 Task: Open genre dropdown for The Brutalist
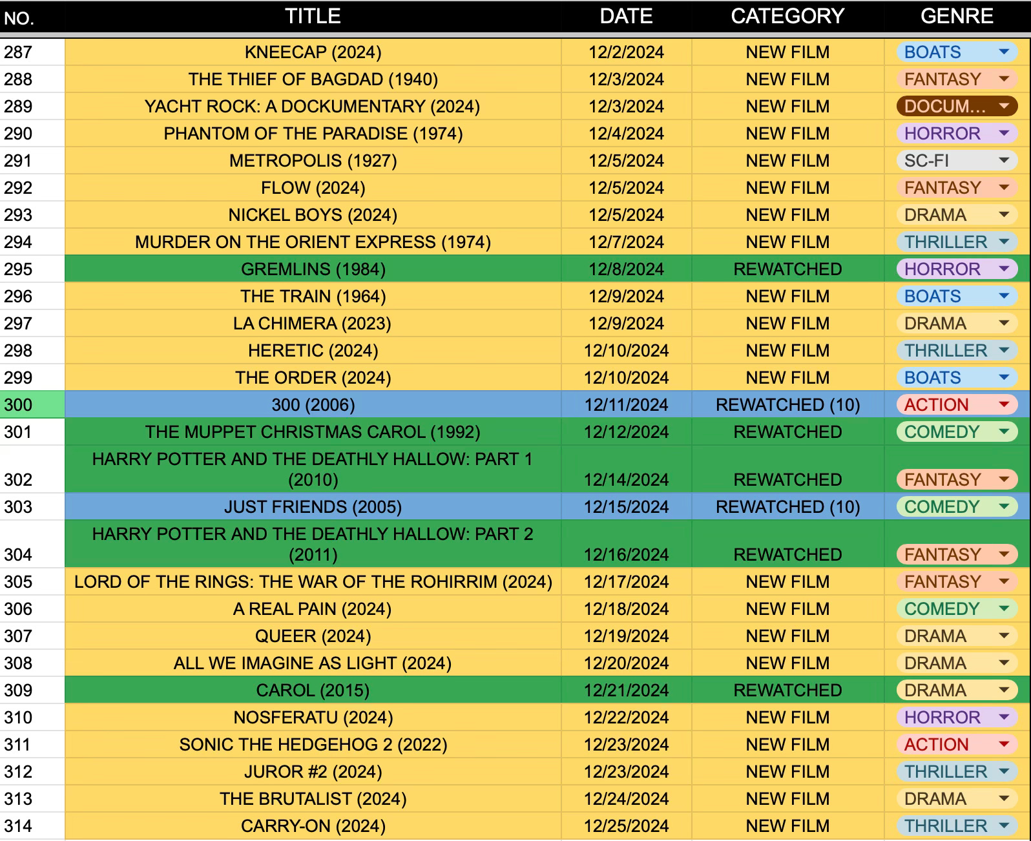[957, 799]
